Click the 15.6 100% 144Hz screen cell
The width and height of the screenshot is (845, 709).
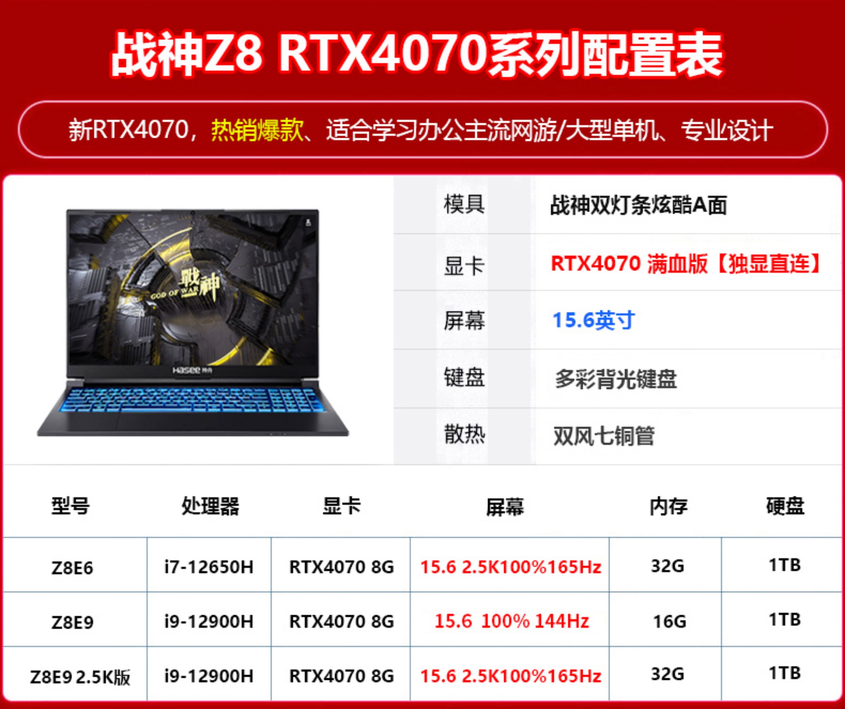(511, 621)
